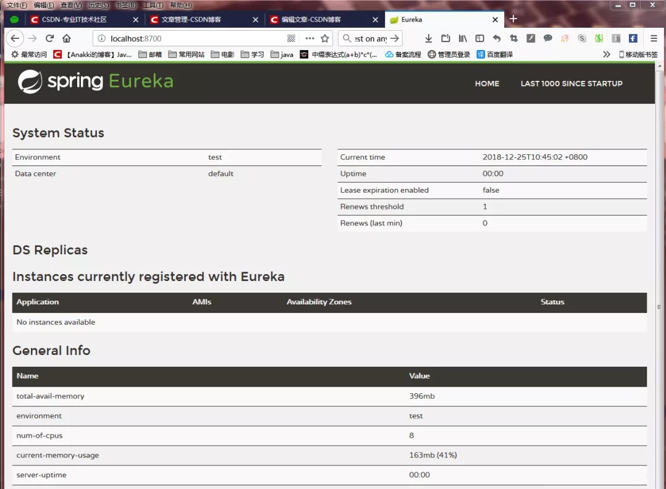Open the page actions three-dot menu
Viewport: 666px width, 489px height.
tap(310, 39)
